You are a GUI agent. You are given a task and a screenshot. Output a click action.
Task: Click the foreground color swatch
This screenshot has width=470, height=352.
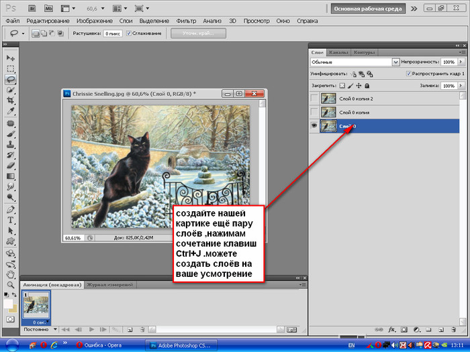coord(8,304)
